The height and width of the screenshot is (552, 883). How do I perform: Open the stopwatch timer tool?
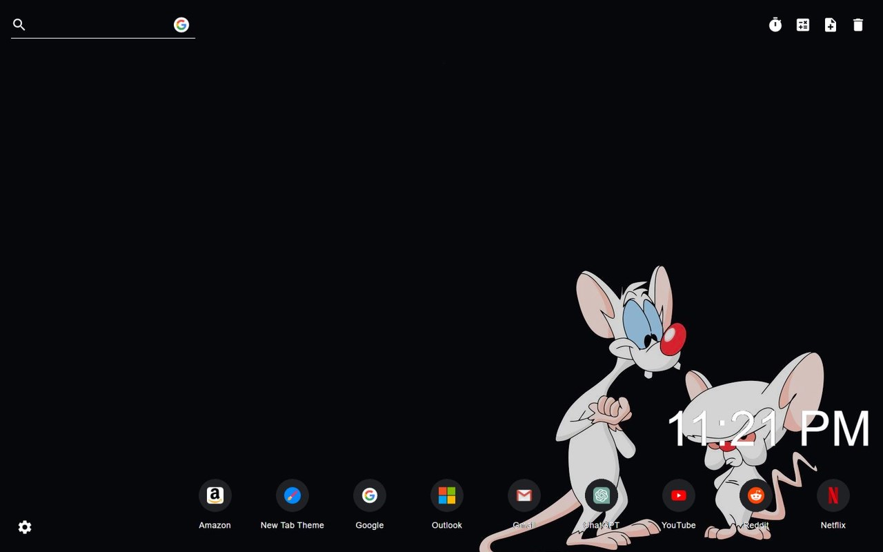[775, 25]
